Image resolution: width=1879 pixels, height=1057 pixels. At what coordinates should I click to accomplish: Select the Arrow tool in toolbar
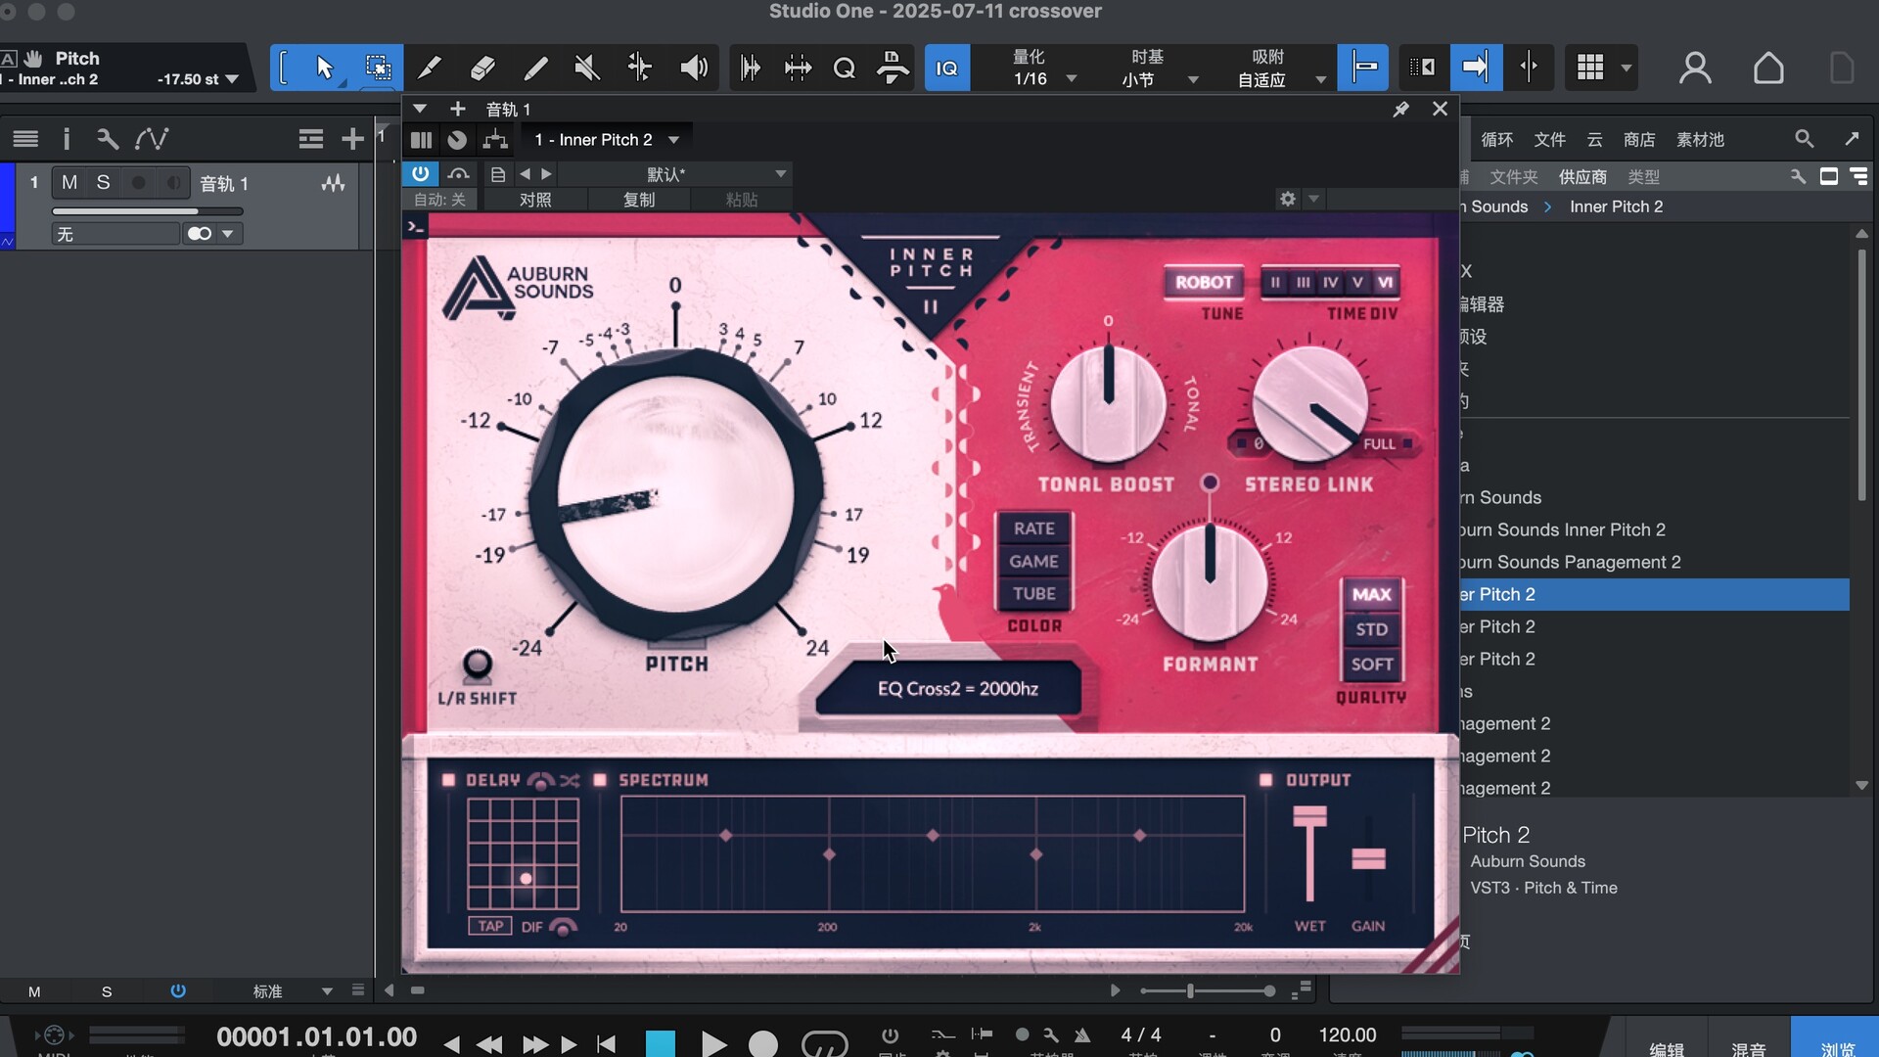point(325,68)
